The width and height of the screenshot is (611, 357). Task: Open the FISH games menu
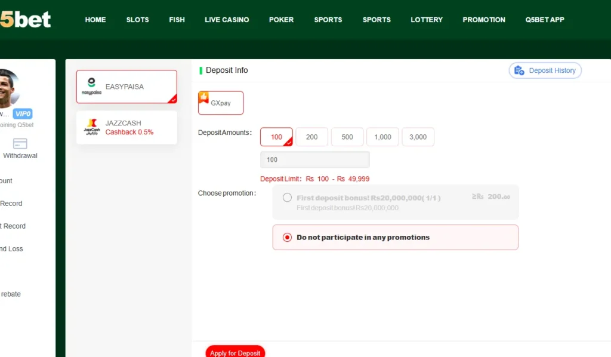click(177, 20)
